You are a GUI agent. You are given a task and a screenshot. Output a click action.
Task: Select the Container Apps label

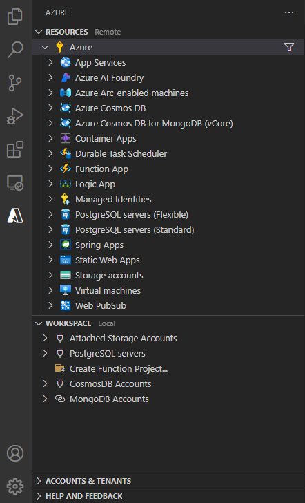[106, 139]
